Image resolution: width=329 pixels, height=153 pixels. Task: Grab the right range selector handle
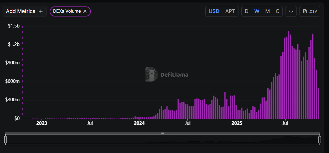pyautogui.click(x=320, y=139)
